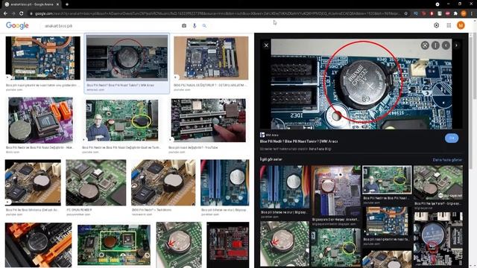Open the selected red-circled battery result thumbnail
477x268 pixels.
(127, 58)
